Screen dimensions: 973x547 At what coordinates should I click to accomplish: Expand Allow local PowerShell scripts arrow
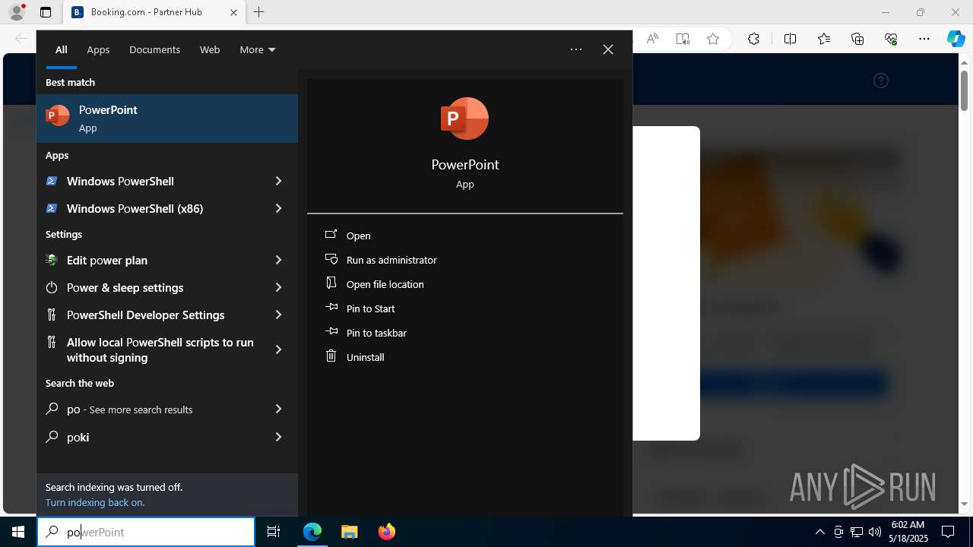pos(278,349)
